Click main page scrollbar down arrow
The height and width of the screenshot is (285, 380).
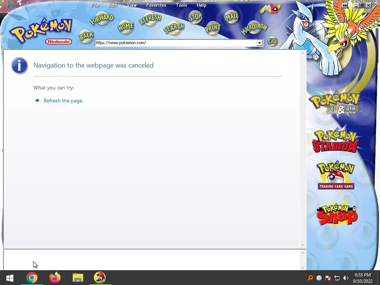302,245
